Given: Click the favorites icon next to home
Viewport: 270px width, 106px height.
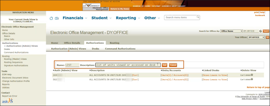Looking at the screenshot, I should (x=57, y=18).
